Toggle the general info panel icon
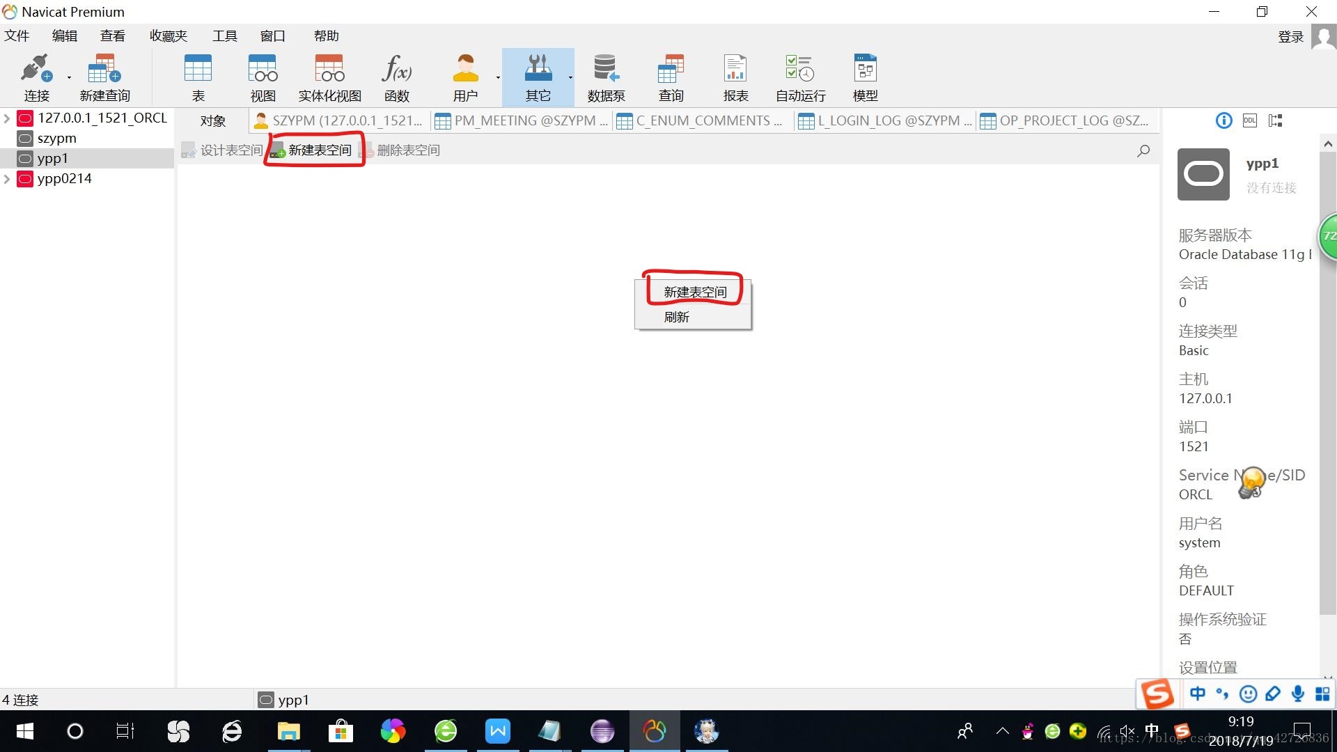Viewport: 1337px width, 752px height. [1223, 120]
